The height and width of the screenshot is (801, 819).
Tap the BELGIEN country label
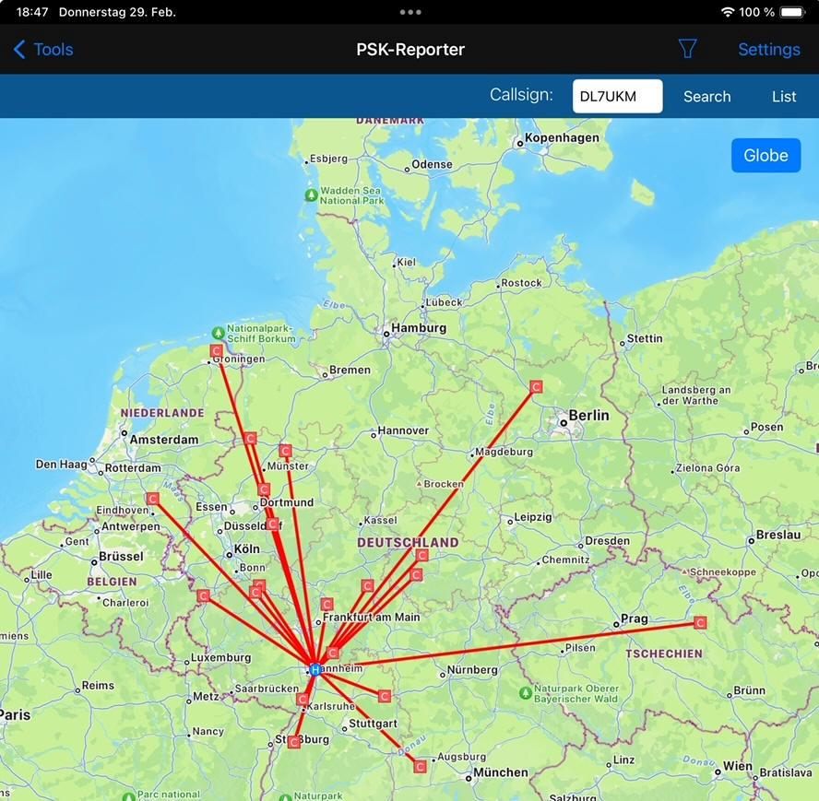(x=112, y=582)
